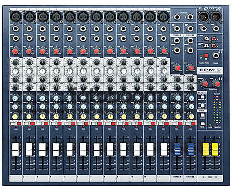This screenshot has width=232, height=189.
Task: Click channel 10 yellow pan knob
Action: point(137,117)
